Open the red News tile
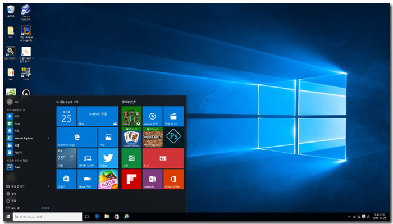 point(163,158)
